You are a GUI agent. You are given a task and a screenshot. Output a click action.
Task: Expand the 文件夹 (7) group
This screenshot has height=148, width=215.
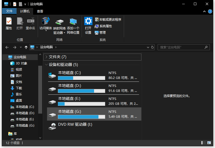[46, 57]
